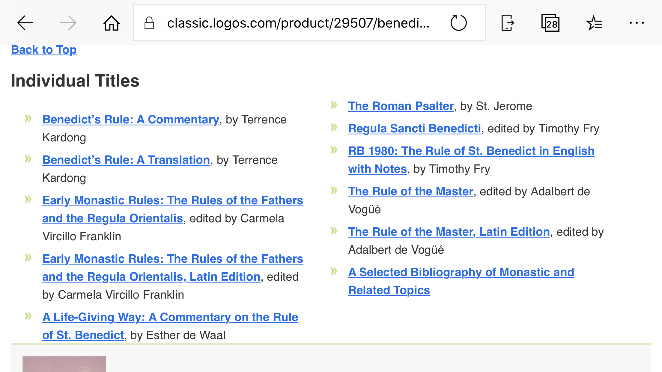
Task: Open A Life-Giving Way commentary link
Action: pos(170,326)
